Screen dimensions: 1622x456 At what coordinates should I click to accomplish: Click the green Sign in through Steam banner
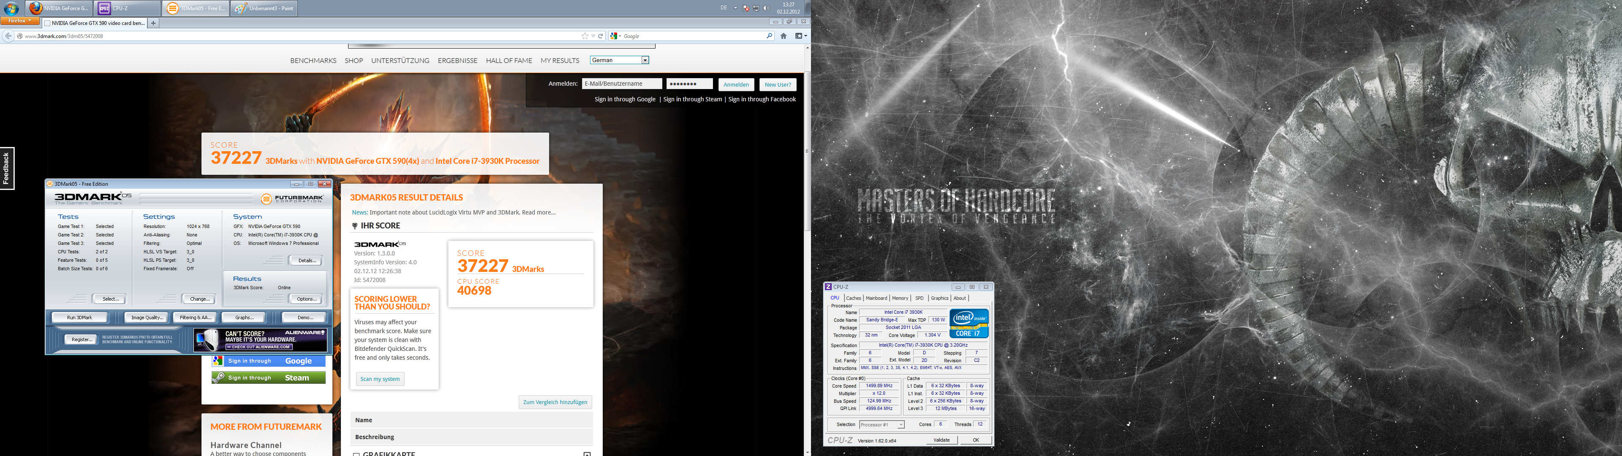pyautogui.click(x=268, y=378)
